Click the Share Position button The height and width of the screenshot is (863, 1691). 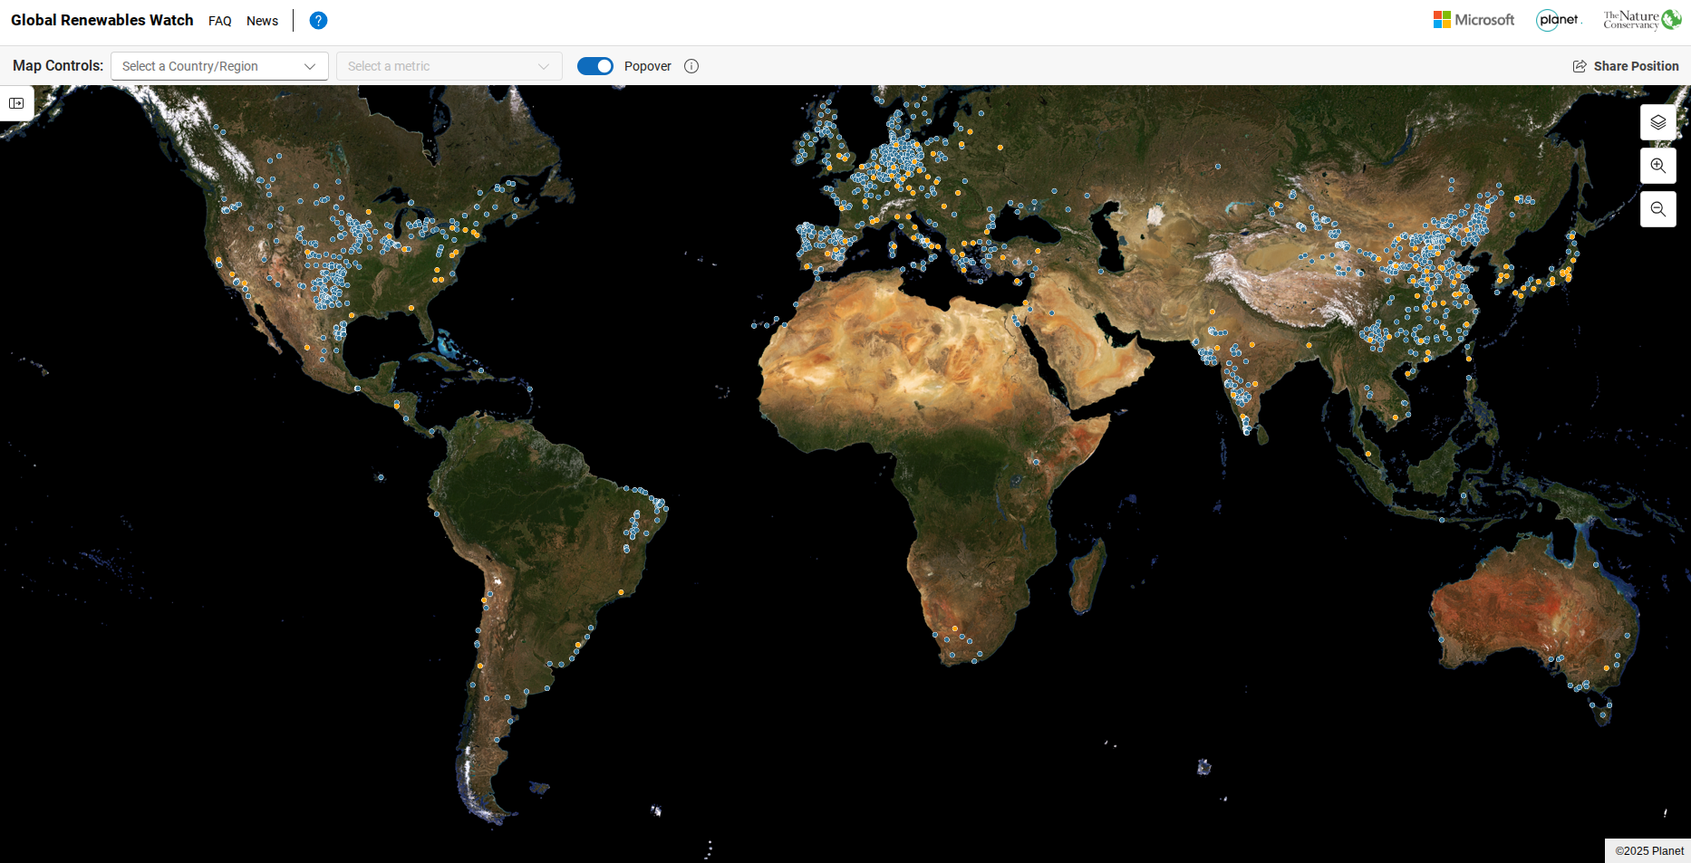point(1625,65)
